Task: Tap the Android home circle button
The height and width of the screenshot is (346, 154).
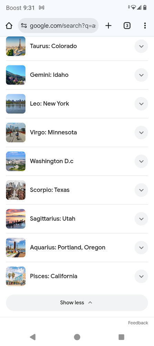Action: point(77,337)
